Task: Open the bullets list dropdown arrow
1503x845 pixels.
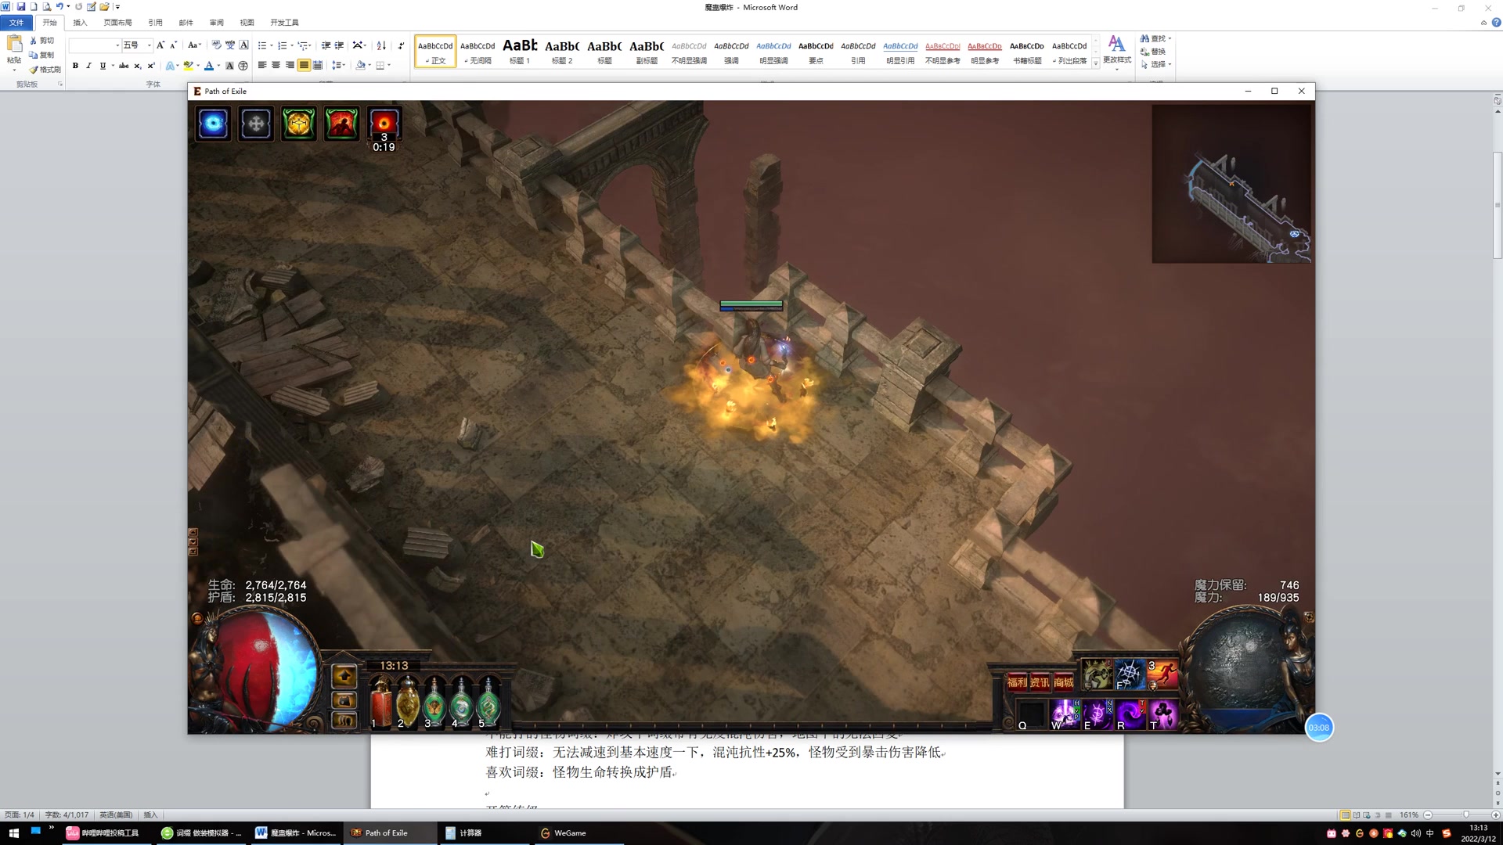Action: click(x=272, y=45)
